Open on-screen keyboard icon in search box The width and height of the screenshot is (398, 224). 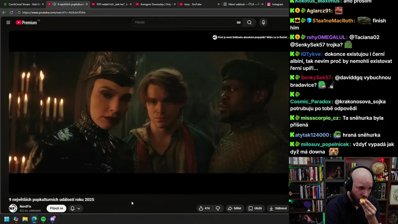pyautogui.click(x=238, y=22)
